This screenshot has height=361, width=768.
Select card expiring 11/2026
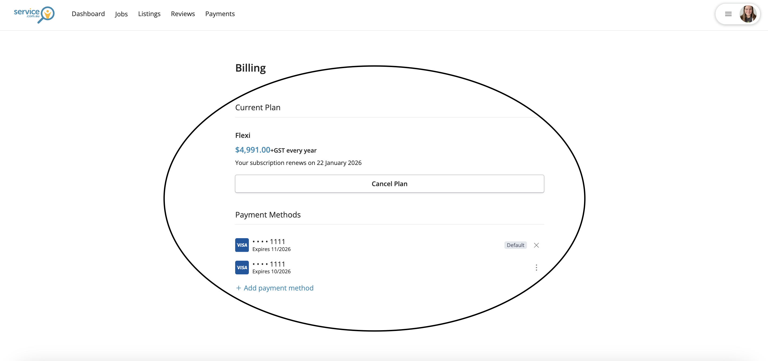pyautogui.click(x=271, y=245)
